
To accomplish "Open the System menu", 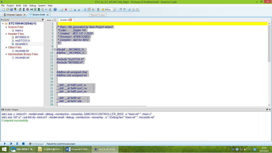I will point(42,6).
